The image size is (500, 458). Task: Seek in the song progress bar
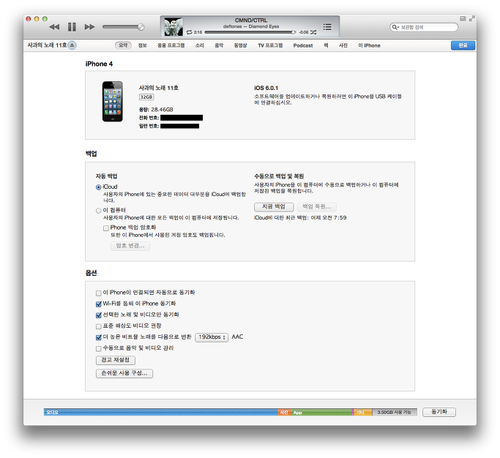click(x=250, y=32)
